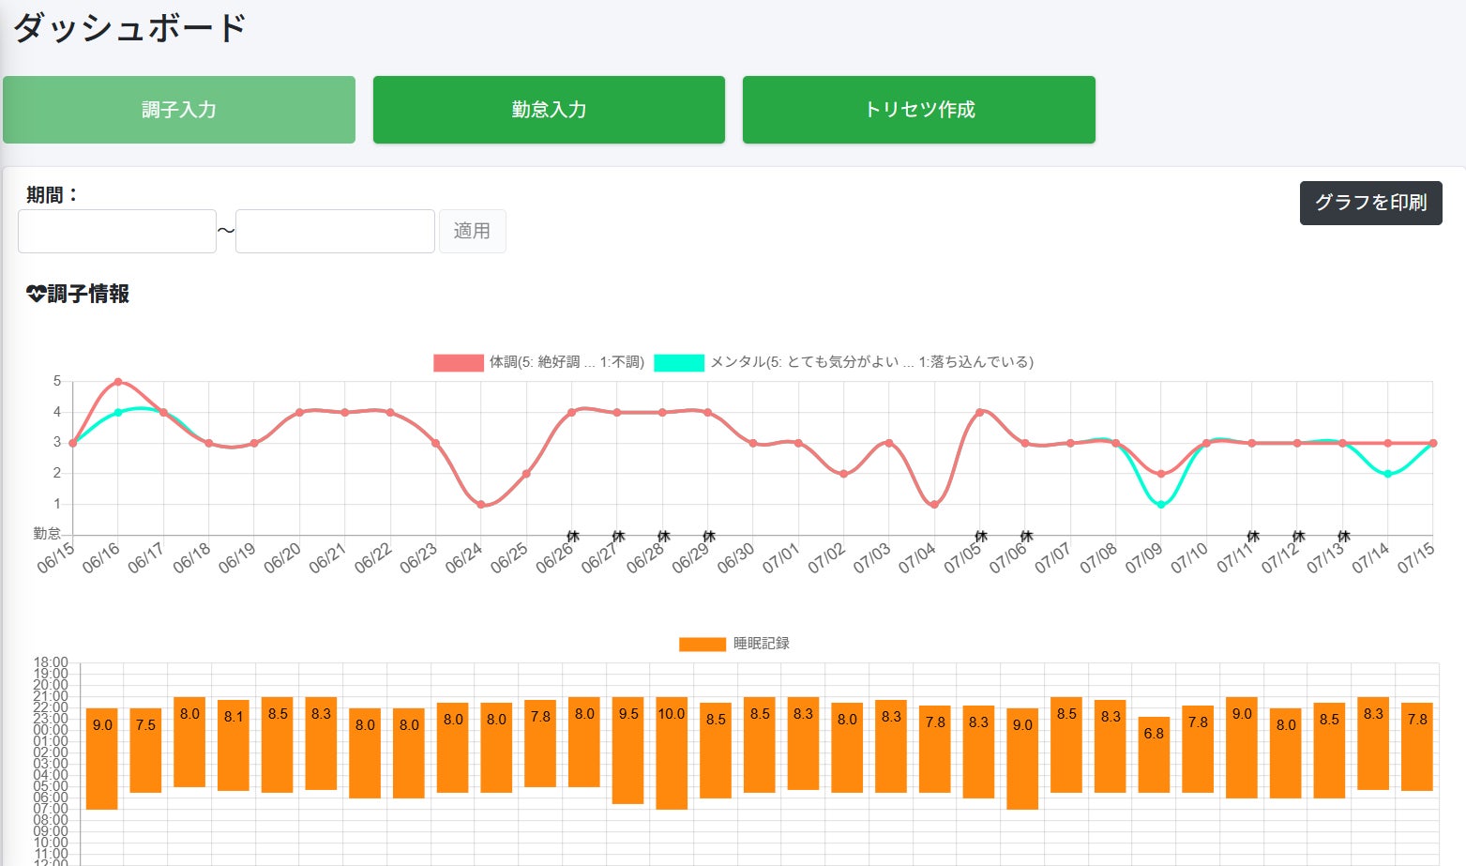Click the 勤怠入力 button
Viewport: 1466px width, 866px height.
pos(549,110)
